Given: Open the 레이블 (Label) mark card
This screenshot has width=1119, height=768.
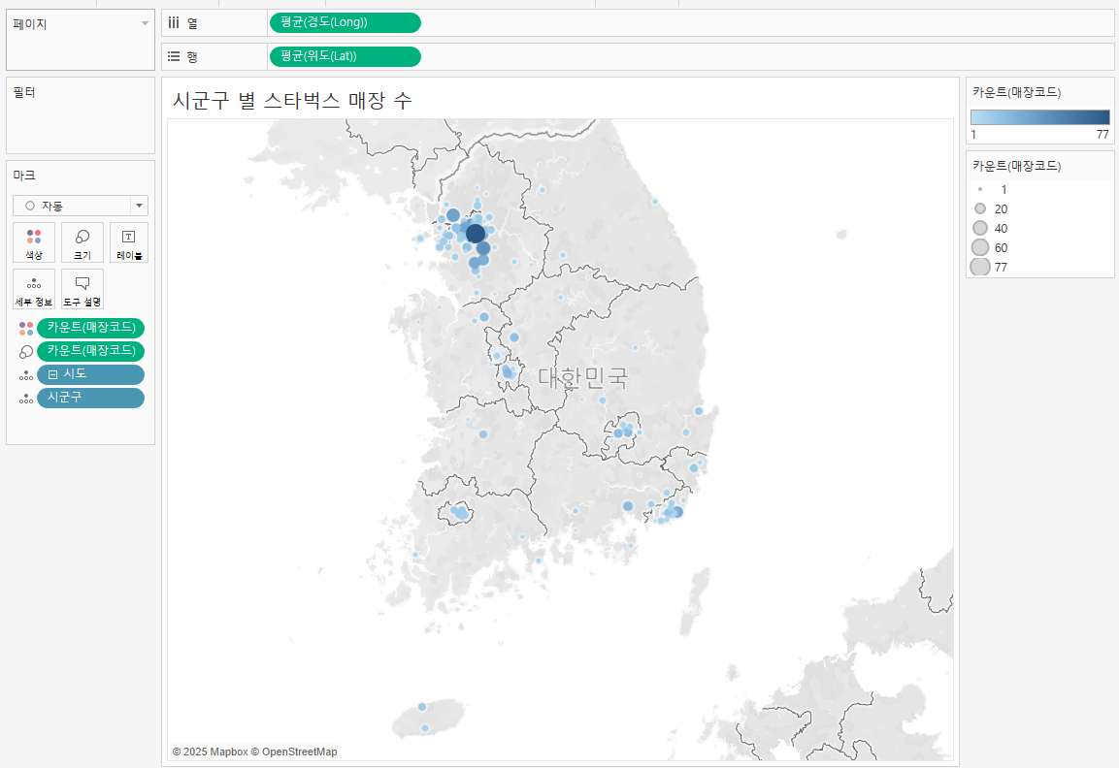Looking at the screenshot, I should (x=128, y=242).
